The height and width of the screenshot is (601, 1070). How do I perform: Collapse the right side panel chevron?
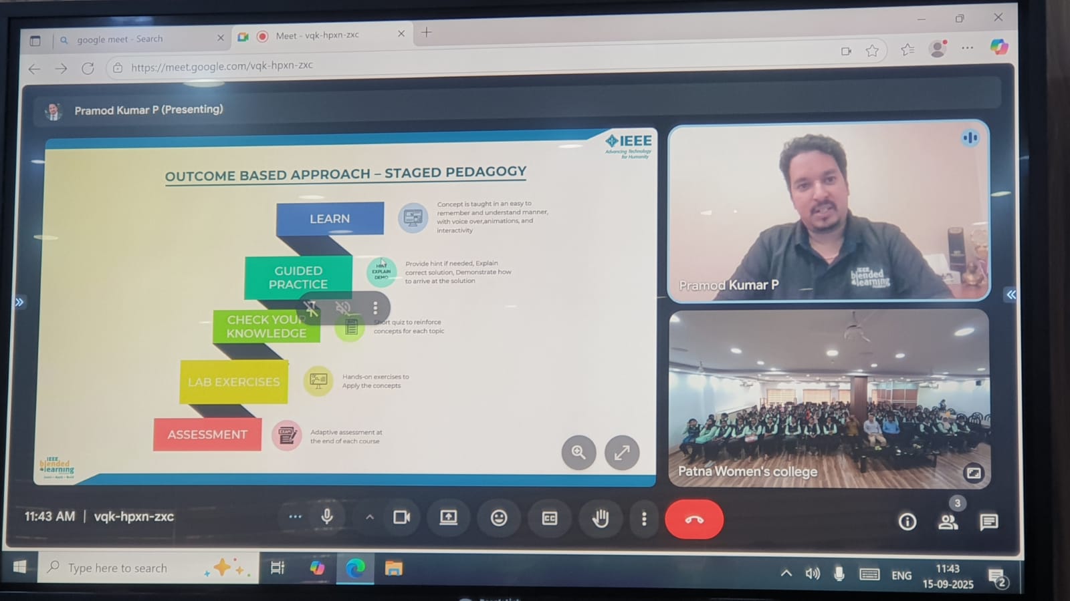pyautogui.click(x=1010, y=294)
